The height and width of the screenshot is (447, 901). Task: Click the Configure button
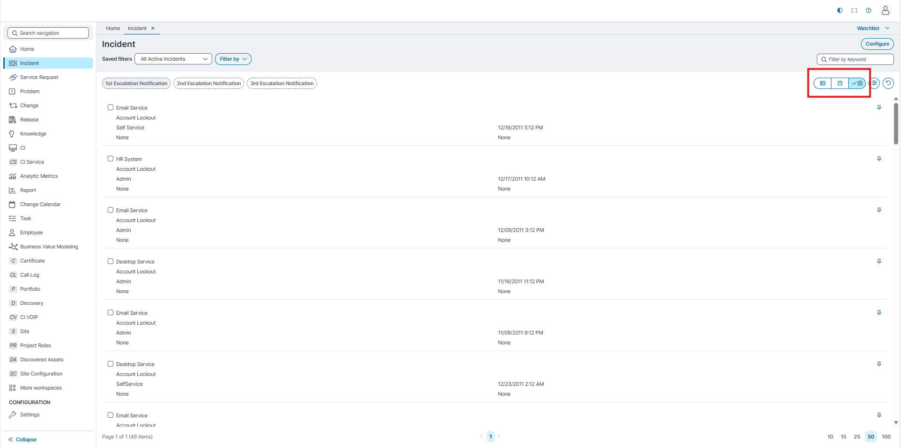(x=877, y=44)
